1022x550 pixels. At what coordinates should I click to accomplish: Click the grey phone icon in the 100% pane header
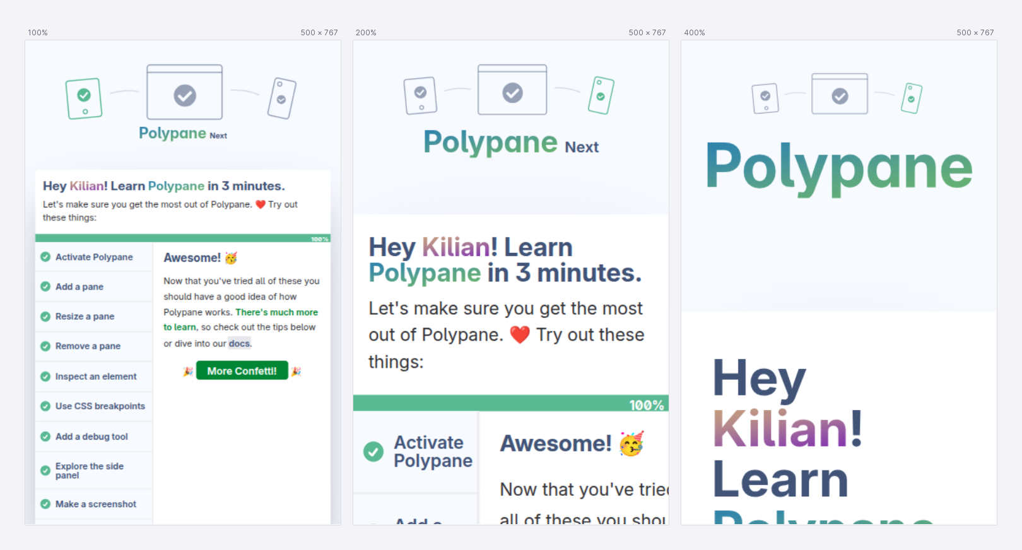coord(281,98)
